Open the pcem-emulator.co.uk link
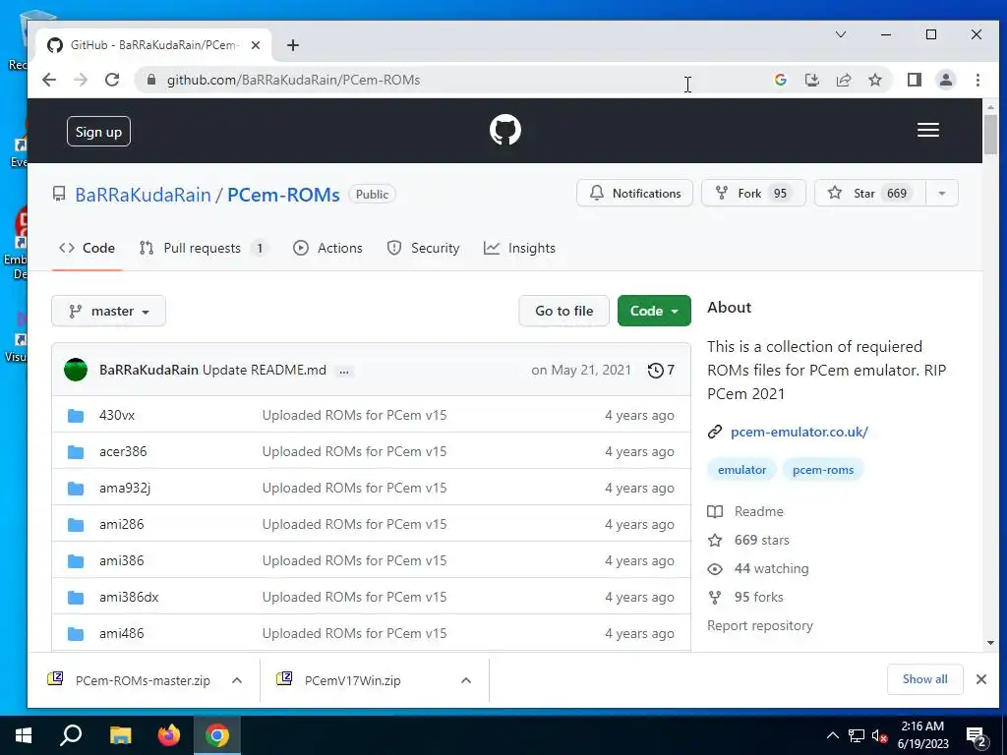Image resolution: width=1007 pixels, height=755 pixels. (799, 433)
